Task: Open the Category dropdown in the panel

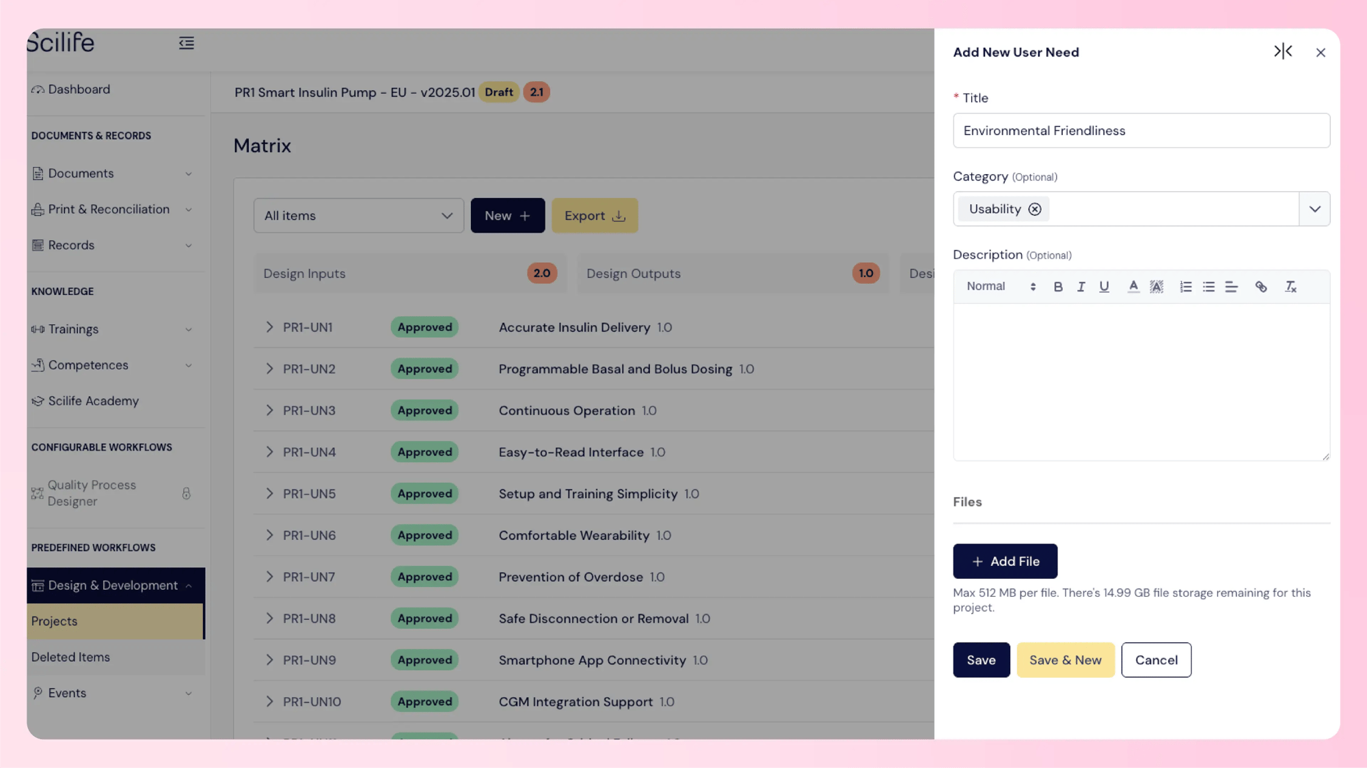Action: (x=1314, y=209)
